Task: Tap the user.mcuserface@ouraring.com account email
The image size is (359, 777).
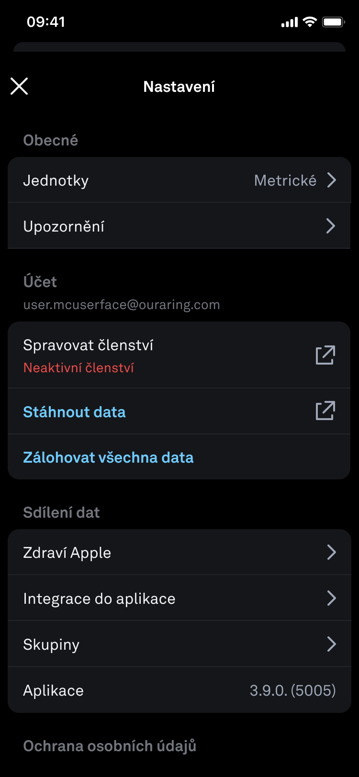Action: tap(122, 305)
